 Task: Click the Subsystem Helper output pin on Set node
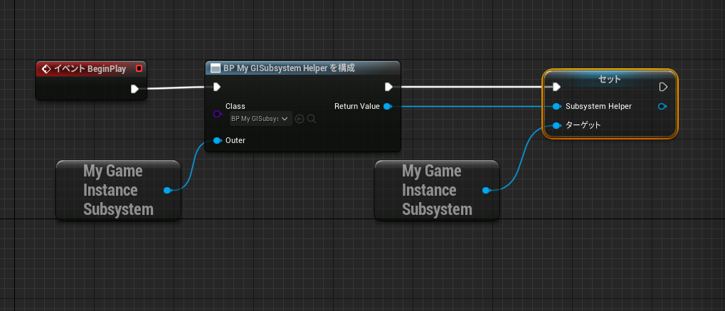pyautogui.click(x=662, y=107)
